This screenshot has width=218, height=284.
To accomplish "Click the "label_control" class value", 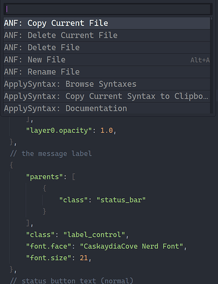I will tap(94, 235).
